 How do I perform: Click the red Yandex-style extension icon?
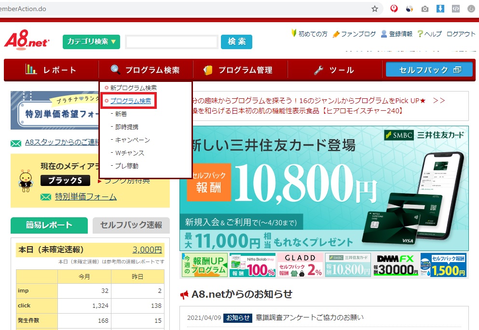(394, 9)
